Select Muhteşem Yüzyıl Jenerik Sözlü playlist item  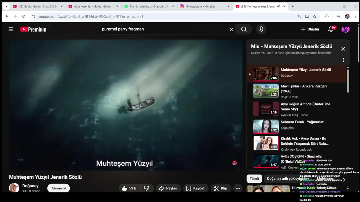(x=297, y=74)
